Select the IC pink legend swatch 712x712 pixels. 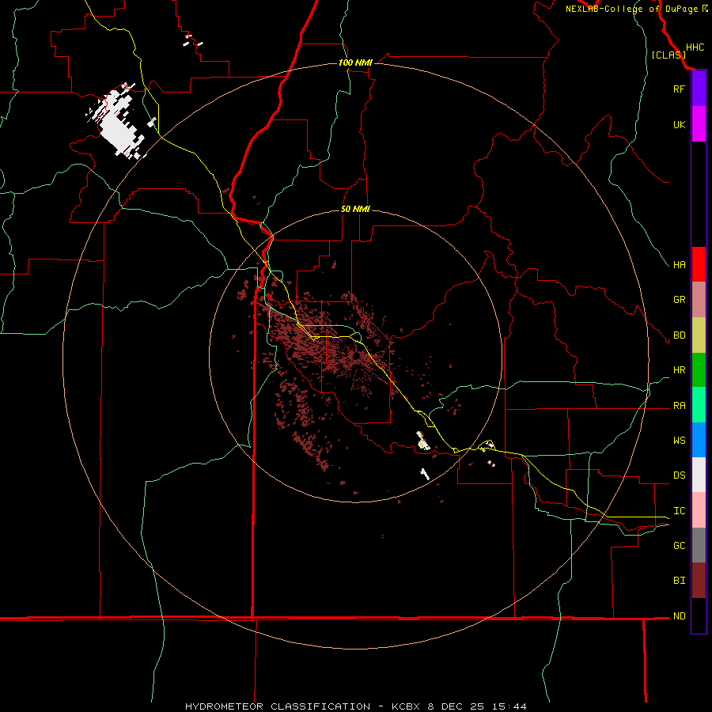[x=699, y=510]
